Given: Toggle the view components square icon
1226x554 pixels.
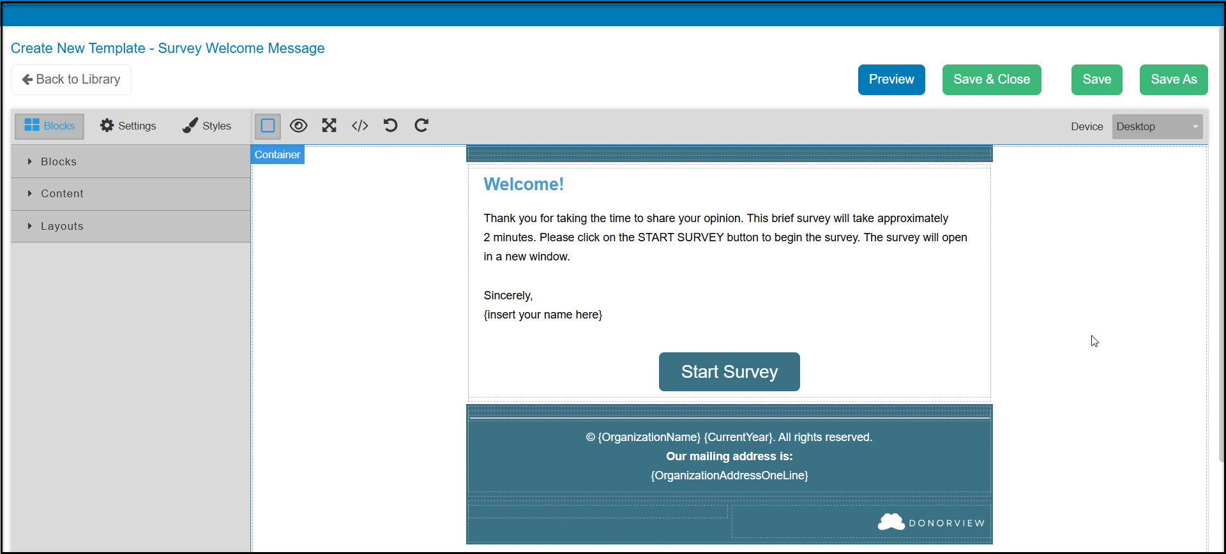Looking at the screenshot, I should click(268, 126).
